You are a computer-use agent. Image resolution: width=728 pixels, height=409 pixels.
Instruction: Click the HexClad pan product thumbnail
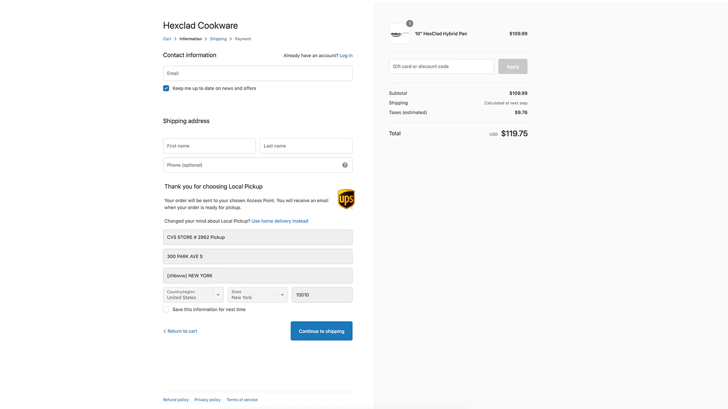399,34
